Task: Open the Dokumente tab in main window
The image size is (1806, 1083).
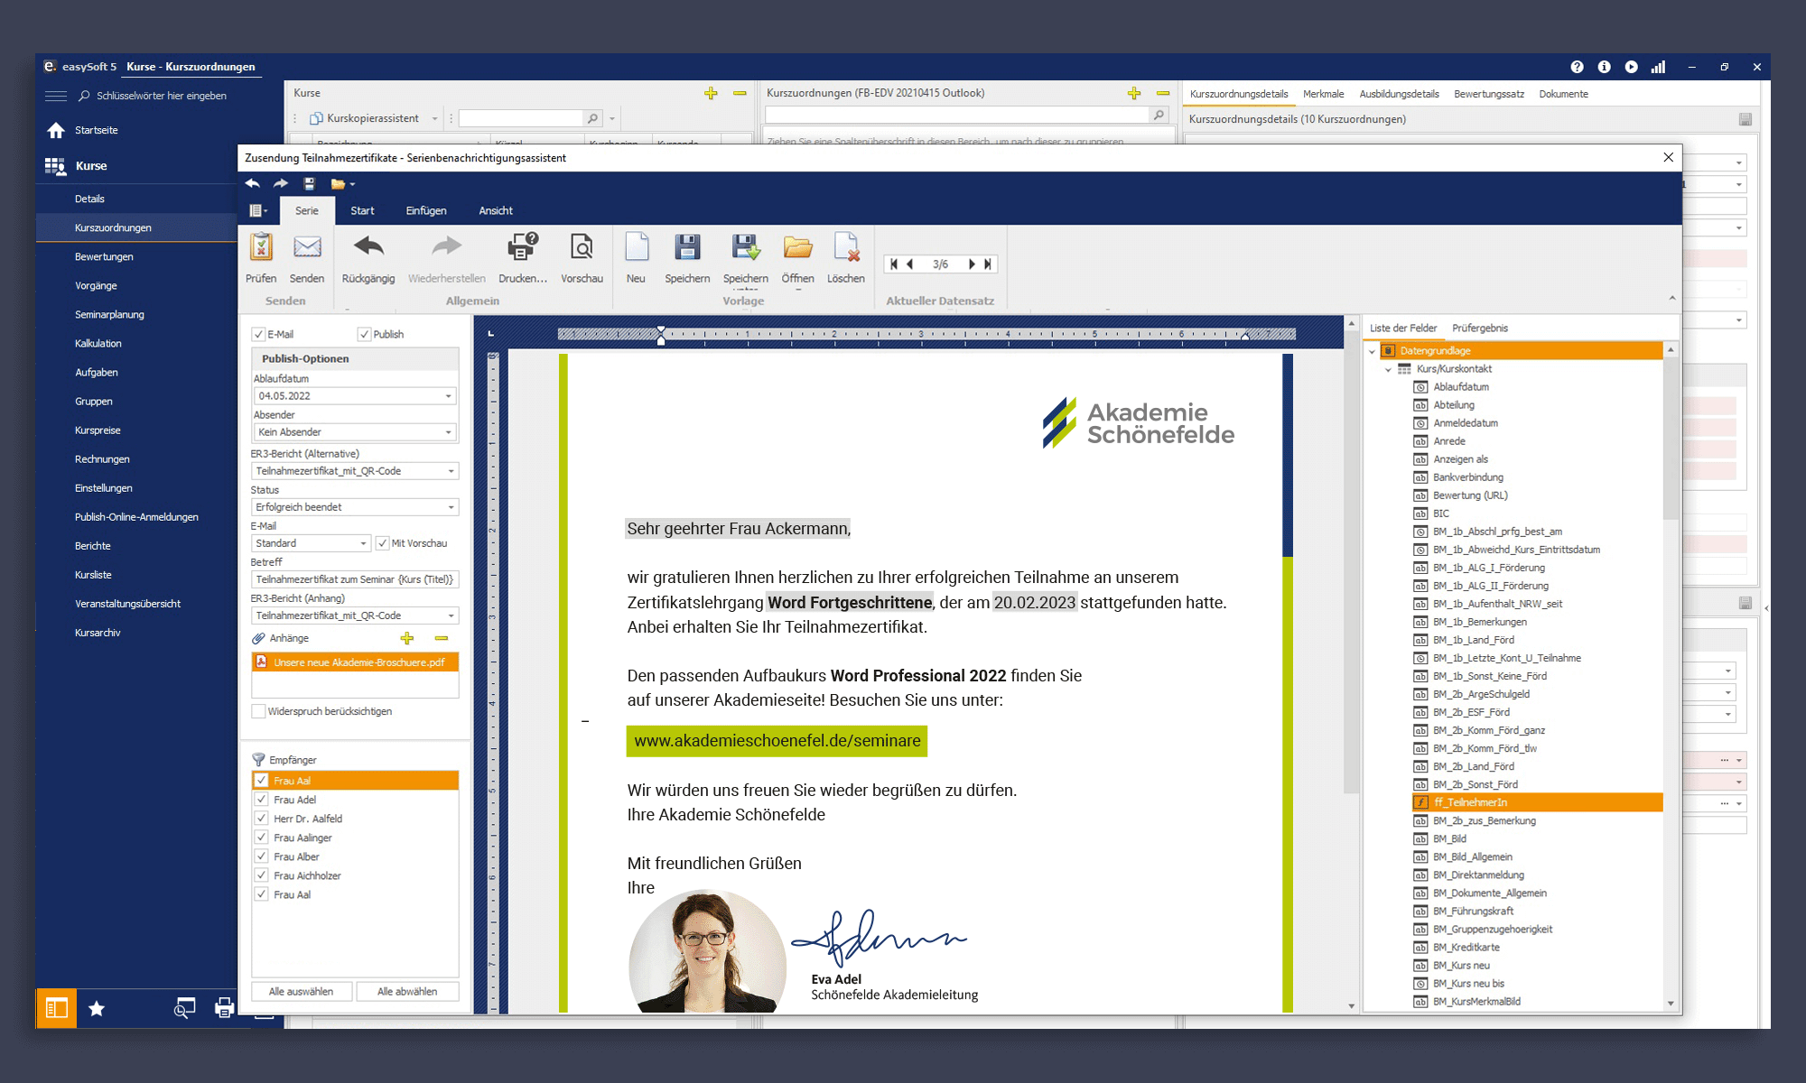Action: click(x=1563, y=94)
